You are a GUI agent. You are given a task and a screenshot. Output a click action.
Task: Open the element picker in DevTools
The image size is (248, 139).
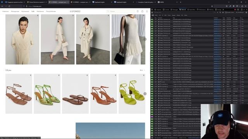[x=152, y=10]
